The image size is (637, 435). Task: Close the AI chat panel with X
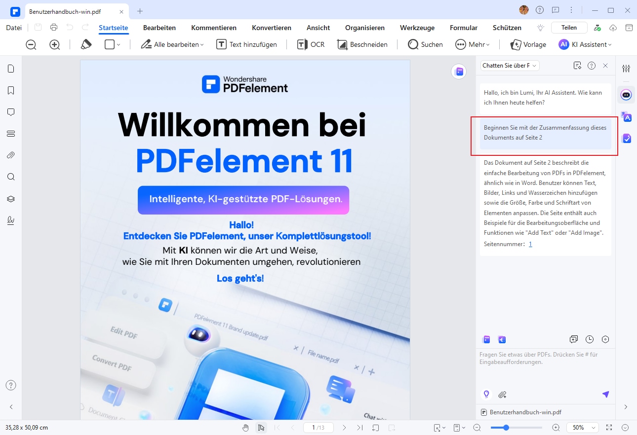(x=605, y=66)
